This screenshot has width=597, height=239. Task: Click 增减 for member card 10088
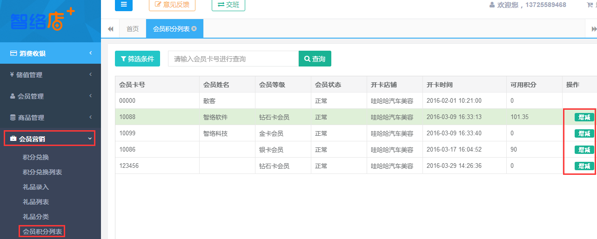[584, 117]
